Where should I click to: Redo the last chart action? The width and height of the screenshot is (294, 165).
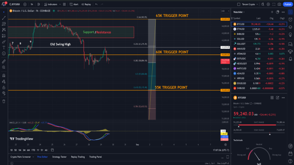pos(102,4)
